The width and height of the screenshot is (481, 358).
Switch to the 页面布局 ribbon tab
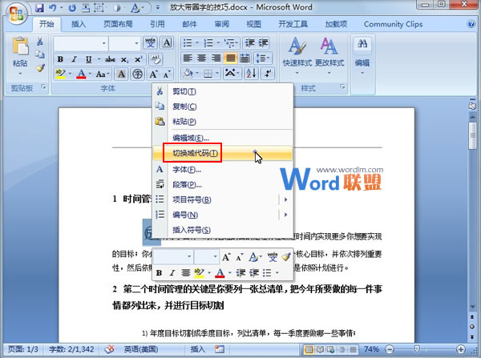click(x=118, y=24)
